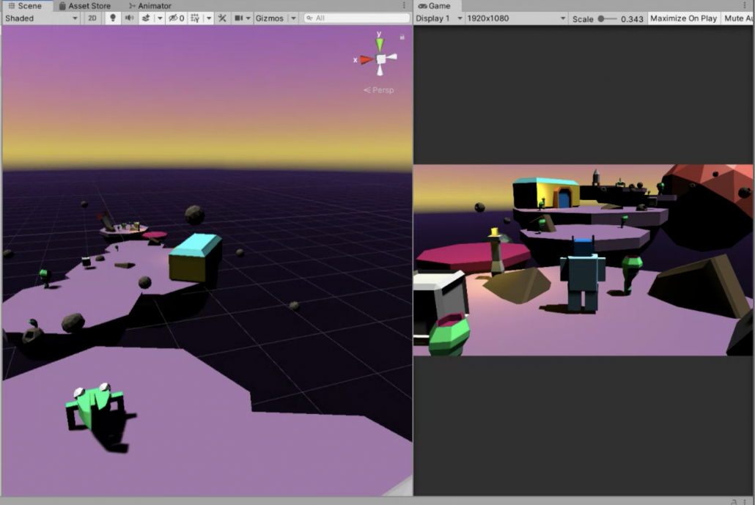Switch to the Asset Store tab
Image resolution: width=755 pixels, height=505 pixels.
point(89,6)
